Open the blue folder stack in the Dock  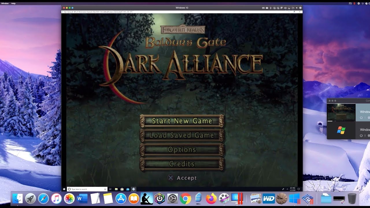pos(326,198)
